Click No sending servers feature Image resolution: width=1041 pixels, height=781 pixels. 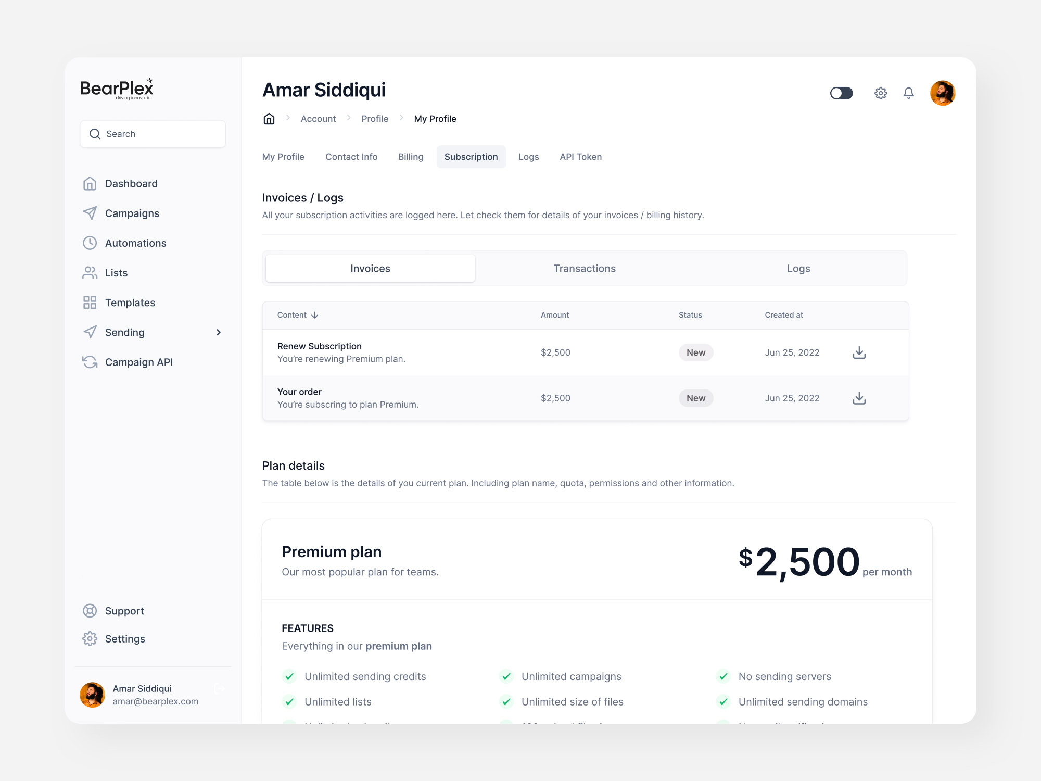(785, 676)
